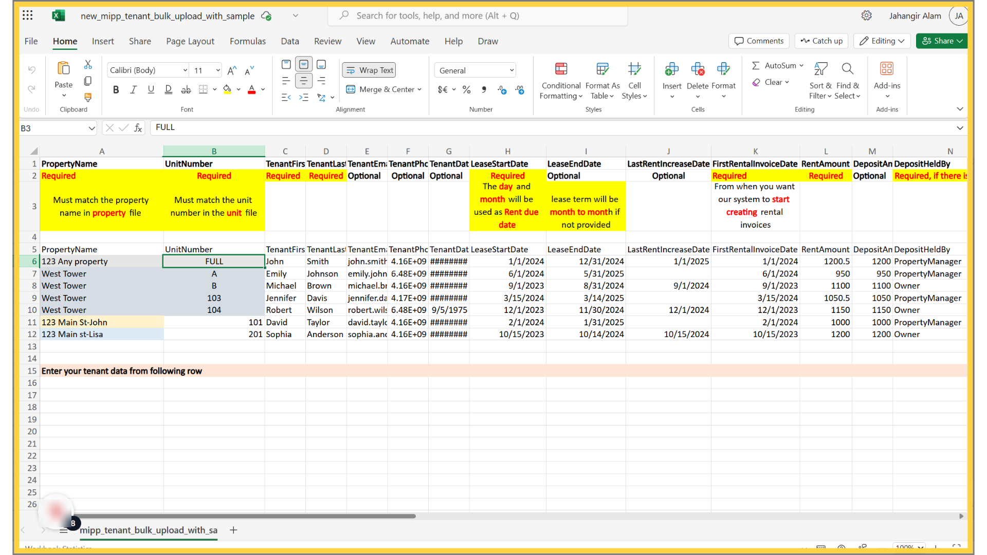Switch to the Formulas tab
The width and height of the screenshot is (987, 555).
click(x=248, y=41)
